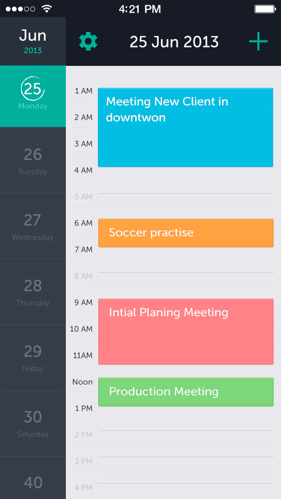Open Meeting New Client in downtwon event

click(185, 127)
